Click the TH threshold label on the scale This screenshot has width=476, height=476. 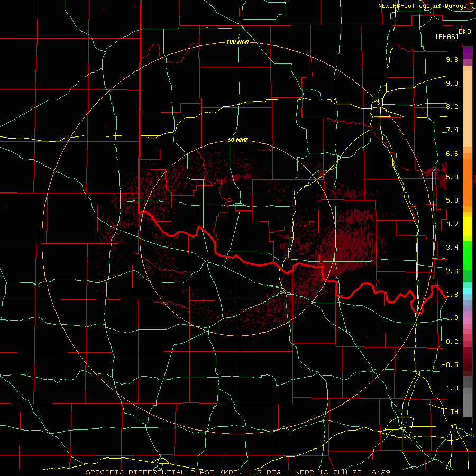pos(454,412)
